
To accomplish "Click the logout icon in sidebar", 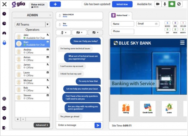I will pos(4,128).
